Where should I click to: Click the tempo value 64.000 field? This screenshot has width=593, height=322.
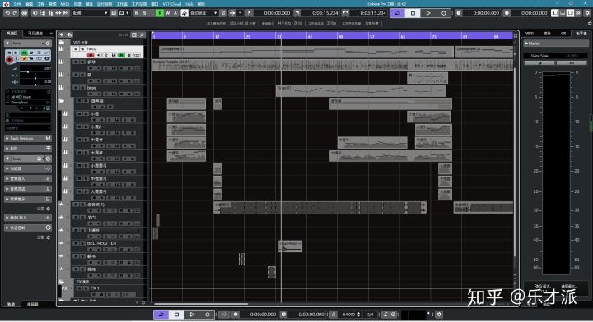[x=348, y=314]
